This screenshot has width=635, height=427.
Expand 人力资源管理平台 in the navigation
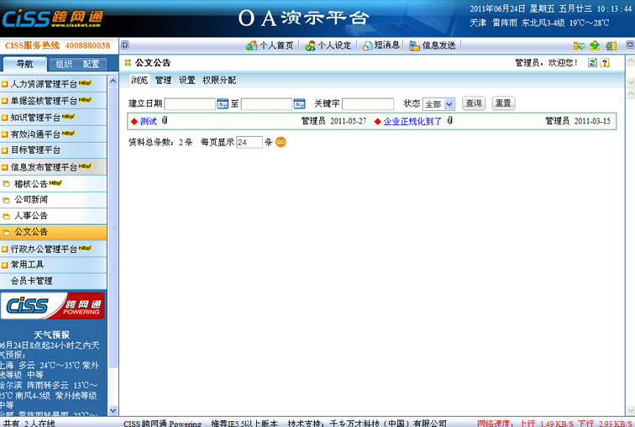tap(54, 84)
